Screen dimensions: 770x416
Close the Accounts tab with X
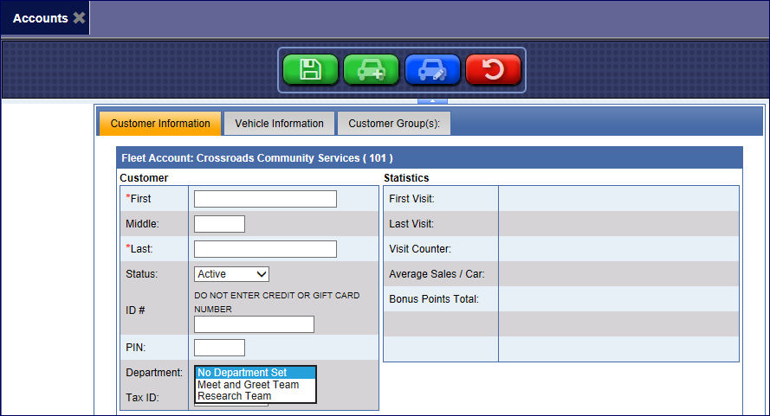(79, 18)
